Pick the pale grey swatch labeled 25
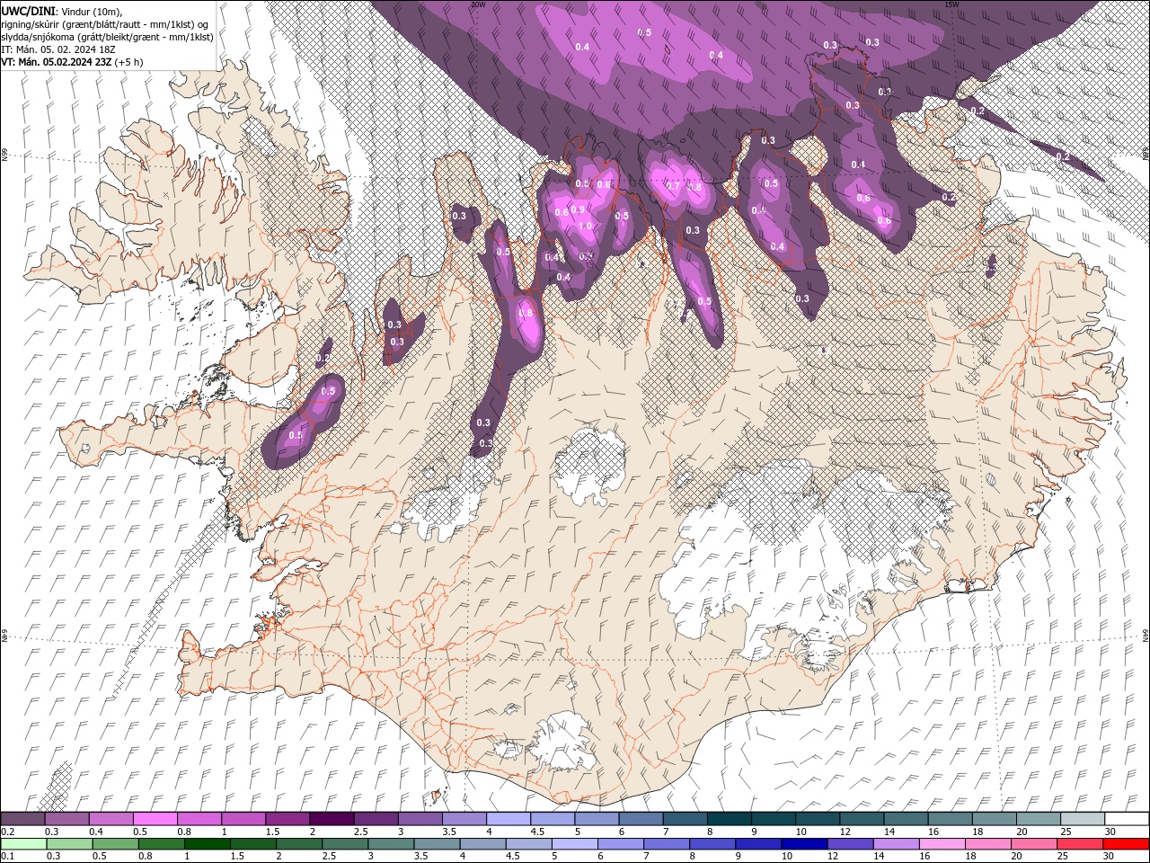Viewport: 1150px width, 863px height. [1083, 819]
